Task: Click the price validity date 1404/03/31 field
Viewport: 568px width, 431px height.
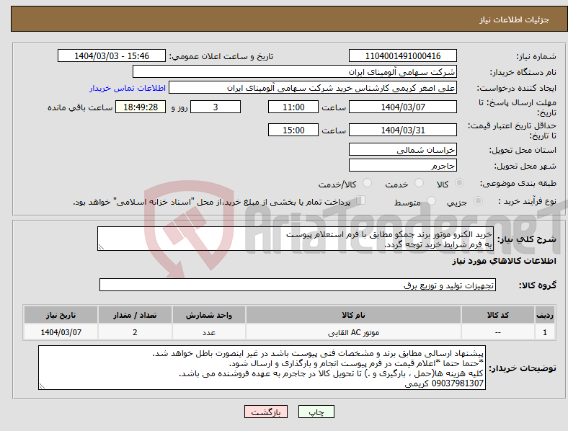Action: (x=402, y=130)
